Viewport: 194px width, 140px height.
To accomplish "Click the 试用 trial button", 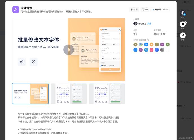I will (x=134, y=10).
